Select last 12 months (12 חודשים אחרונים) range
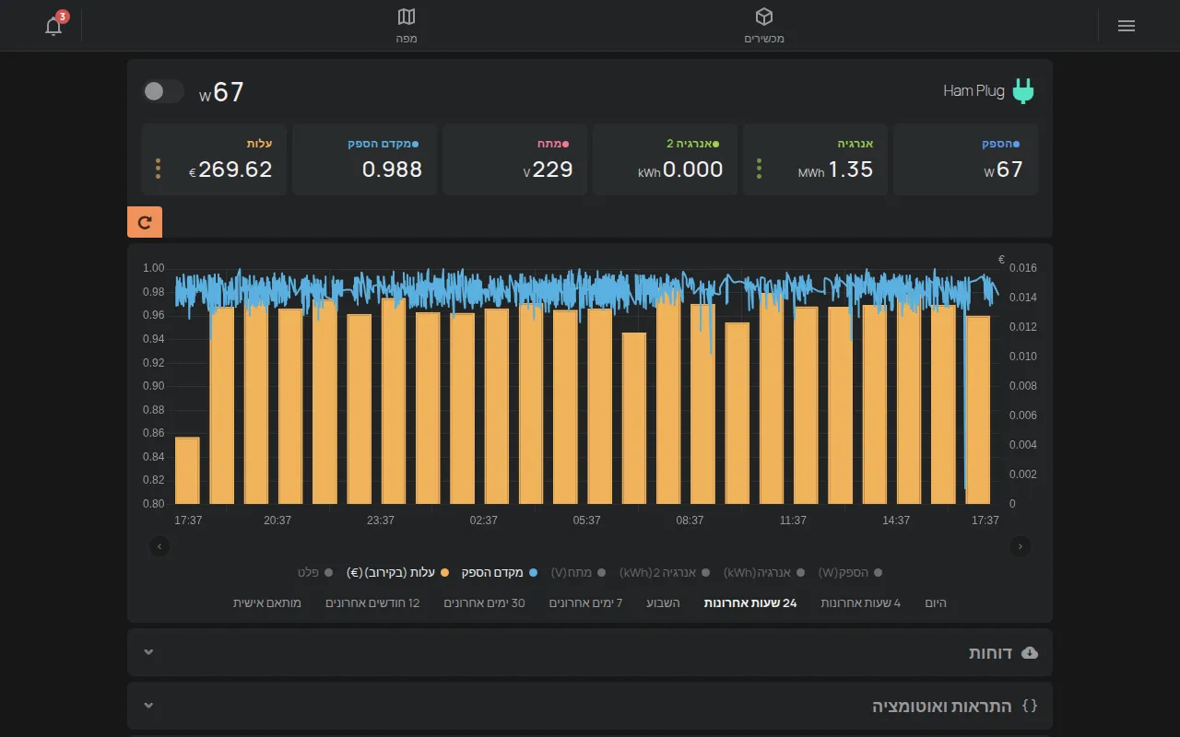Viewport: 1180px width, 737px height. [372, 603]
